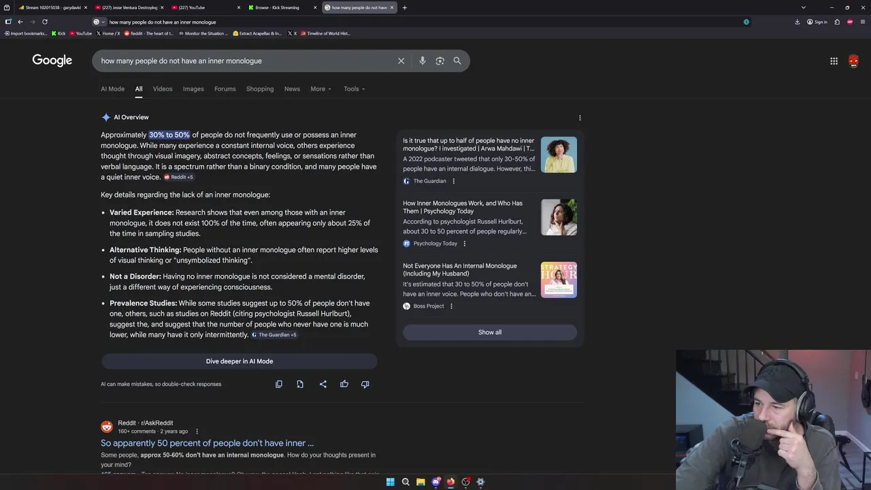Expand the More search filter dropdown
The height and width of the screenshot is (490, 871).
pos(321,88)
